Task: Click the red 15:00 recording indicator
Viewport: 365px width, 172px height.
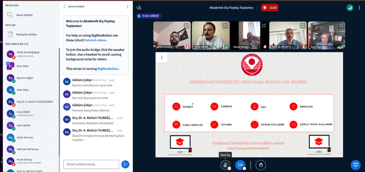Action: 270,8
